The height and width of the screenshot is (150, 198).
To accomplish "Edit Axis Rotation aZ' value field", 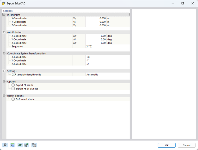I will click(96, 43).
